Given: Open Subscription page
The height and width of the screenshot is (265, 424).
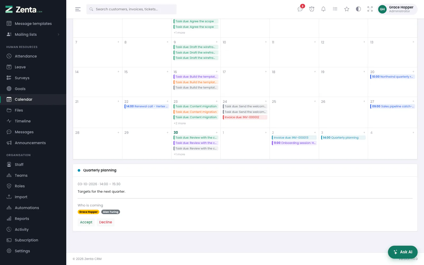Looking at the screenshot, I should [33, 240].
